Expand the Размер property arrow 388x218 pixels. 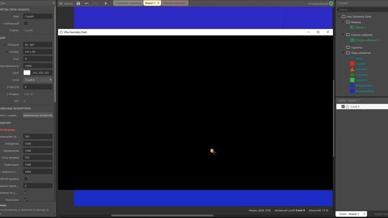pos(6,52)
